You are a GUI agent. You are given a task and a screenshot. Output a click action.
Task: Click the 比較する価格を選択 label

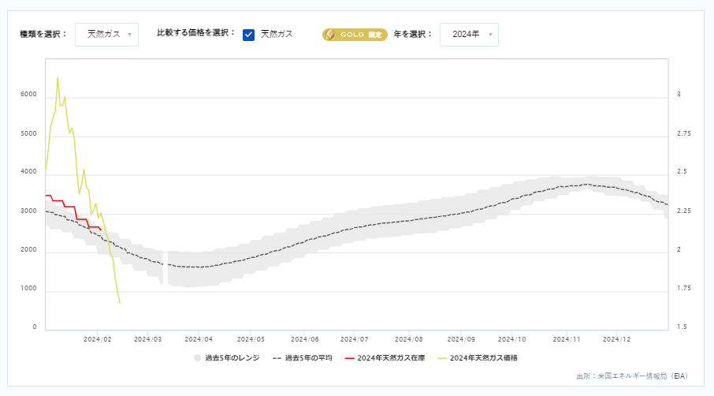[196, 33]
